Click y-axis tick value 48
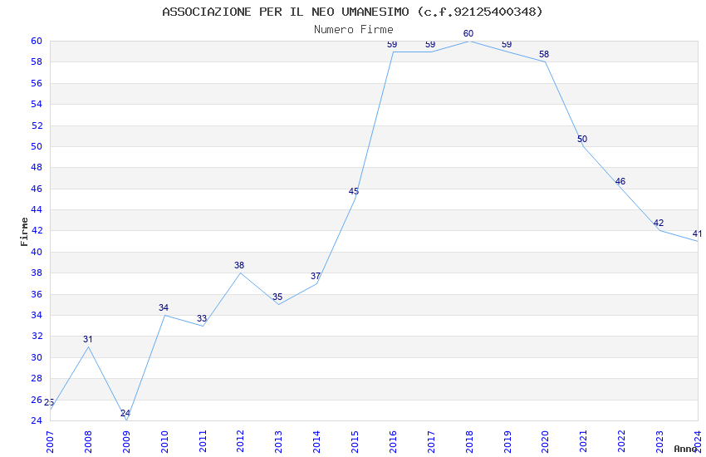Image resolution: width=706 pixels, height=457 pixels. (x=37, y=168)
